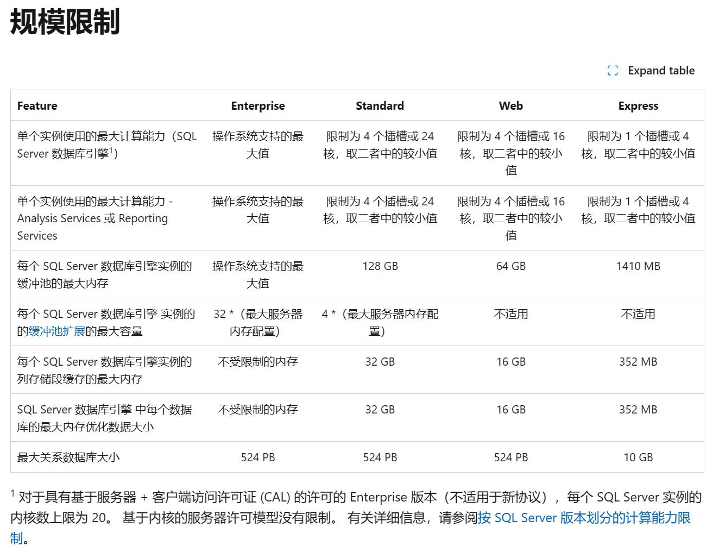Viewport: 713px width, 552px height.
Task: Click 32 GB in the 内存优化数据大小 row
Action: coord(380,410)
